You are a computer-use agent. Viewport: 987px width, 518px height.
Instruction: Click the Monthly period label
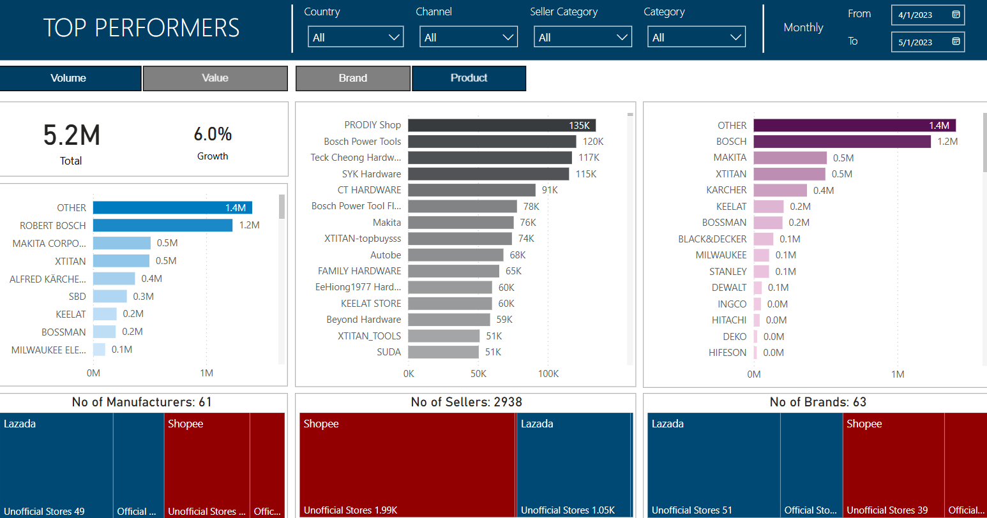803,27
